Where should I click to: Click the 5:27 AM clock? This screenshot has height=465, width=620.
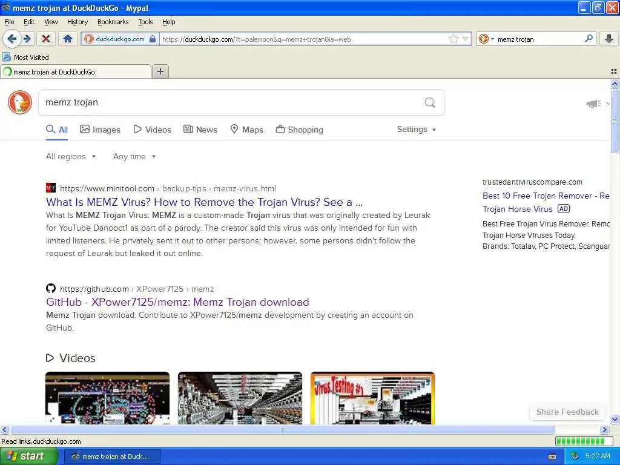(598, 456)
